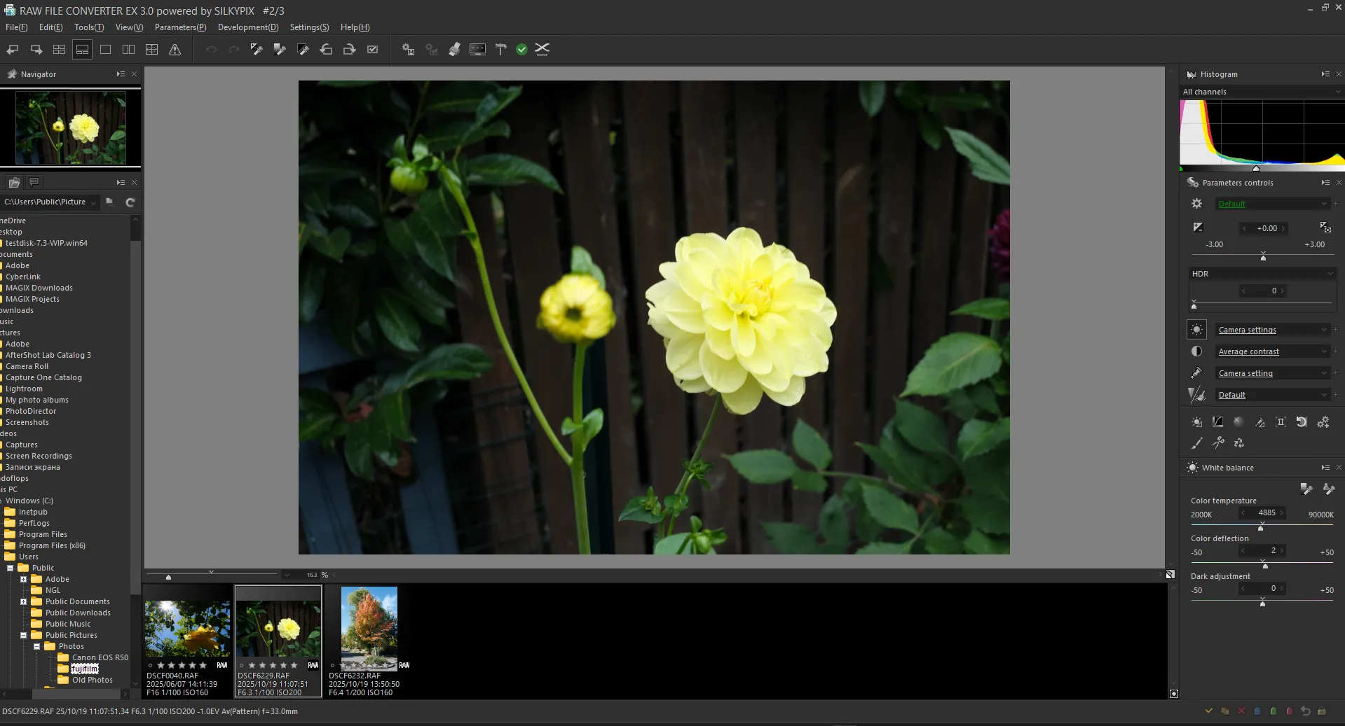The height and width of the screenshot is (726, 1345).
Task: Select the Noise reduction tool
Action: pyautogui.click(x=1238, y=423)
